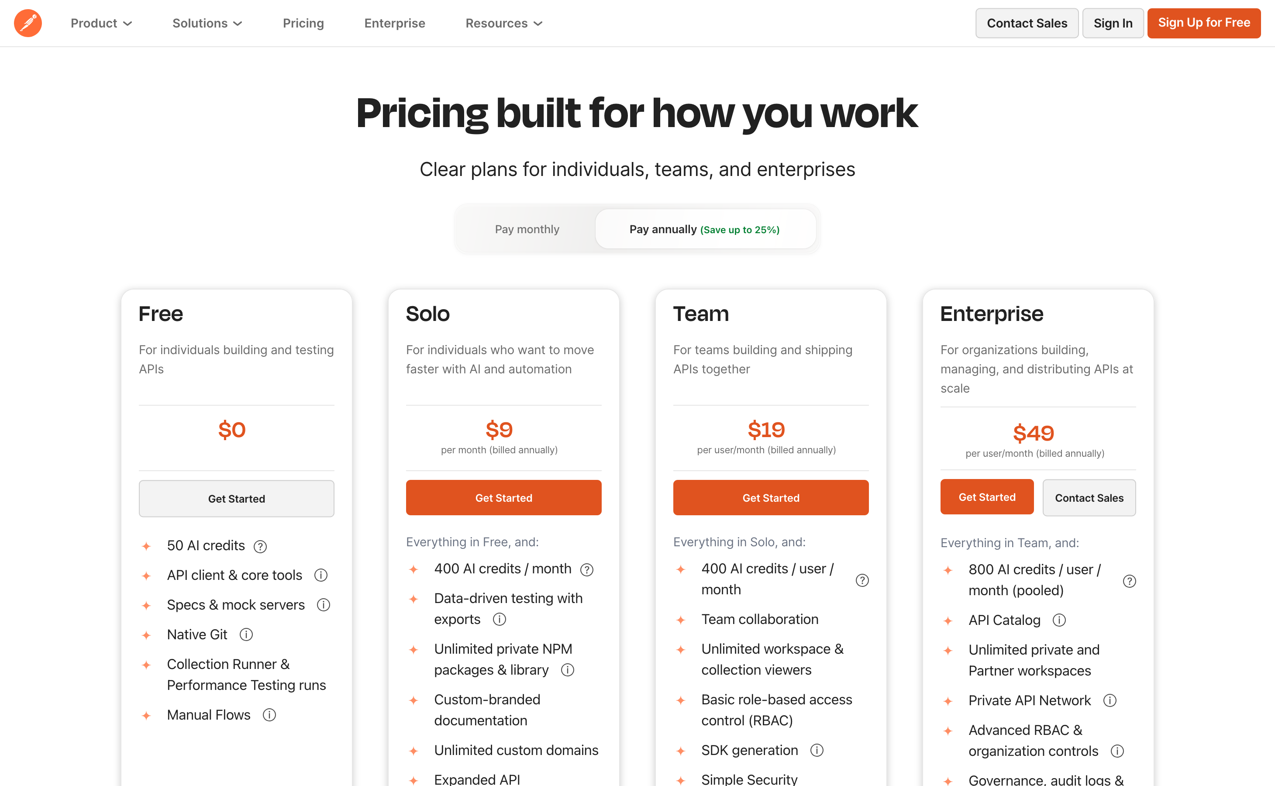Click info icon next to Private API Network
The image size is (1275, 786).
pyautogui.click(x=1110, y=701)
